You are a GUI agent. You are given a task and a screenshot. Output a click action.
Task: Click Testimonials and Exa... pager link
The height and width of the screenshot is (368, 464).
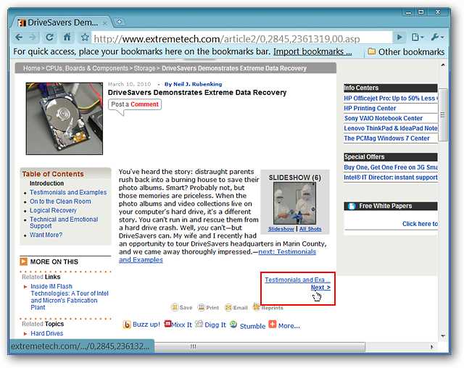[x=297, y=280]
